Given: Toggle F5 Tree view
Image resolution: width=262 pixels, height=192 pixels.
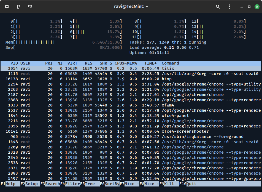Looking at the screenshot, I should point(90,184).
